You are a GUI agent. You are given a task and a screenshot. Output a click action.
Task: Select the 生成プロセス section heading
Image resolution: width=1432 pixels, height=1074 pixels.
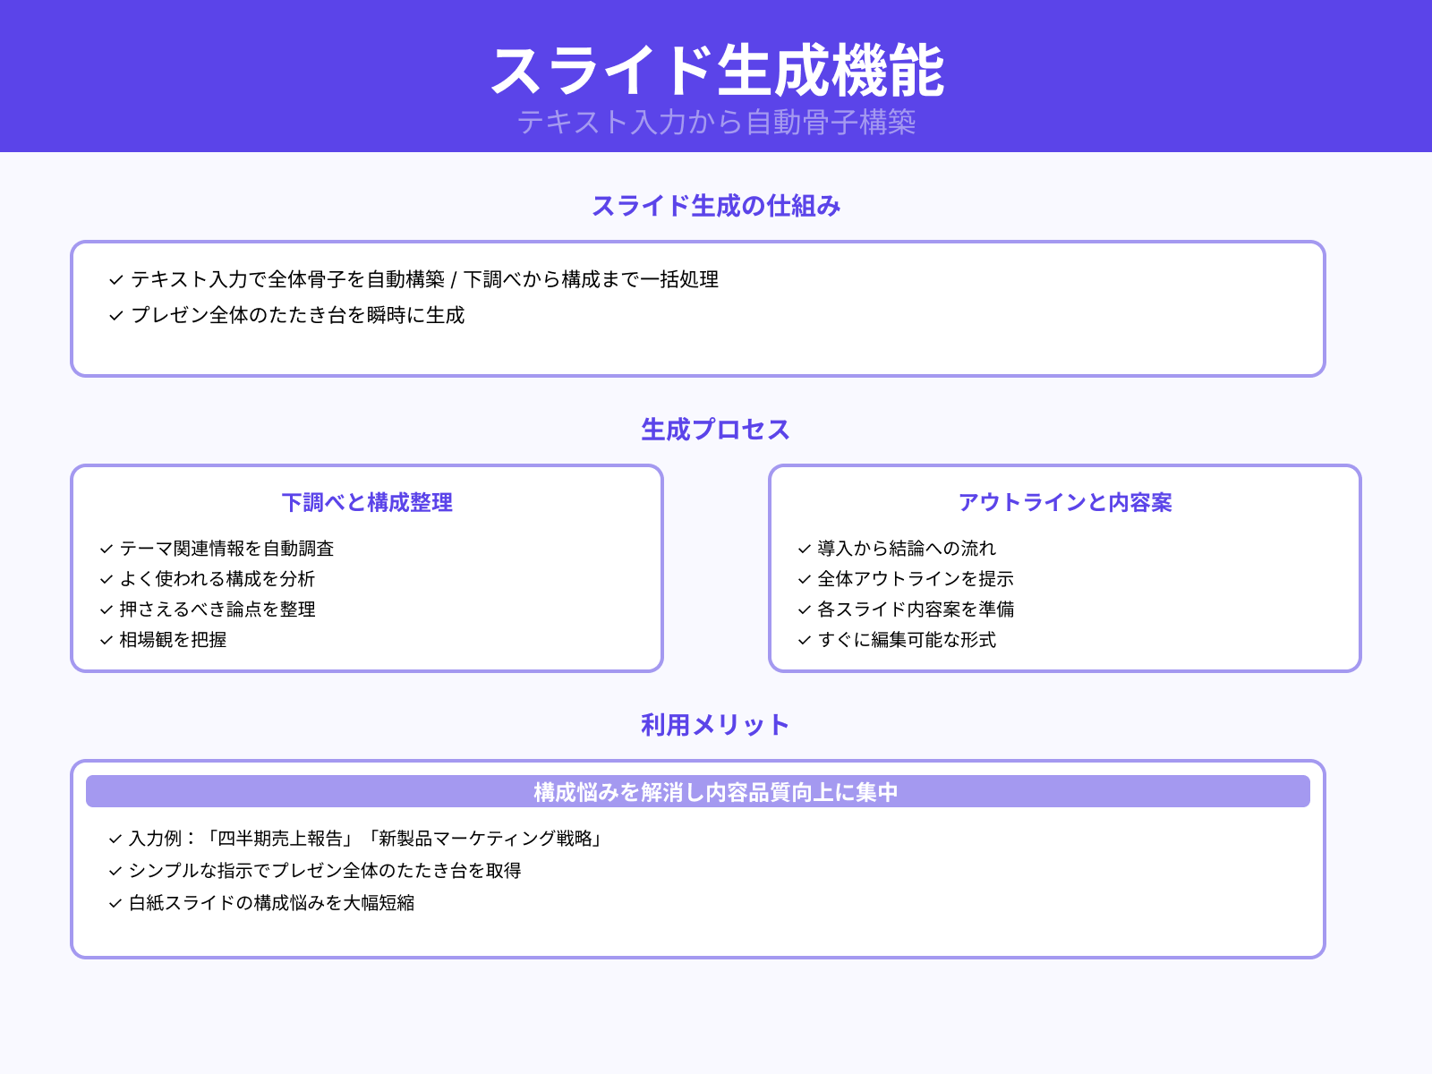(716, 429)
